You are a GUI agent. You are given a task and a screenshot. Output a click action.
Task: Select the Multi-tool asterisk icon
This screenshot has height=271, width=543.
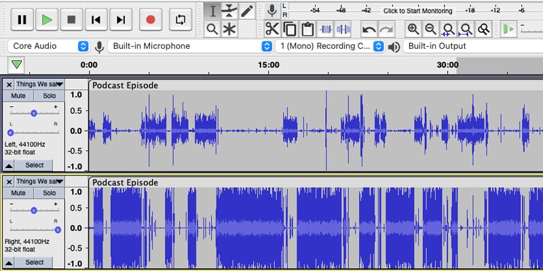click(229, 29)
